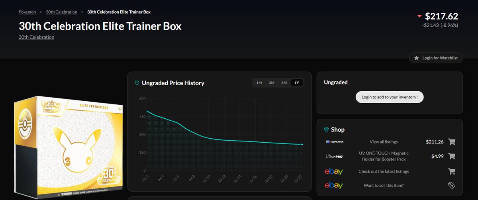Click eBay logo beside sell this item
The width and height of the screenshot is (478, 200).
[x=334, y=186]
